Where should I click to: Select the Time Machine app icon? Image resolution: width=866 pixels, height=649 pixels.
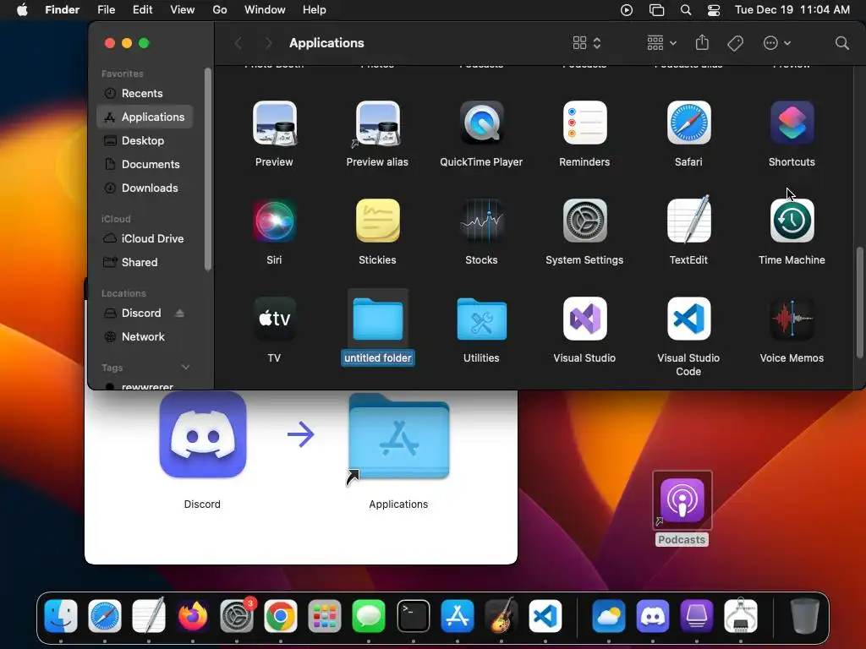click(792, 221)
